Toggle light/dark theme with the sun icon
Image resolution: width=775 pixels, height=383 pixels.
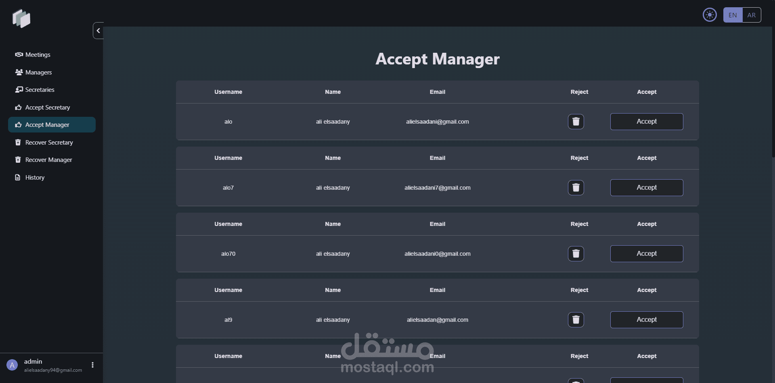click(710, 15)
